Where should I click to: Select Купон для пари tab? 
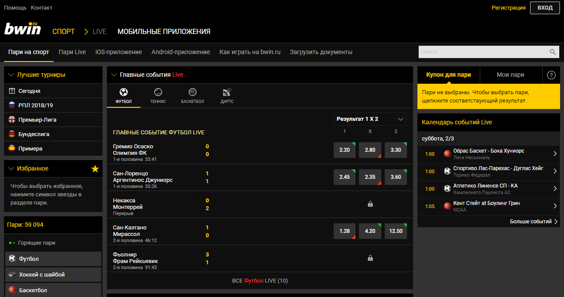pos(448,75)
